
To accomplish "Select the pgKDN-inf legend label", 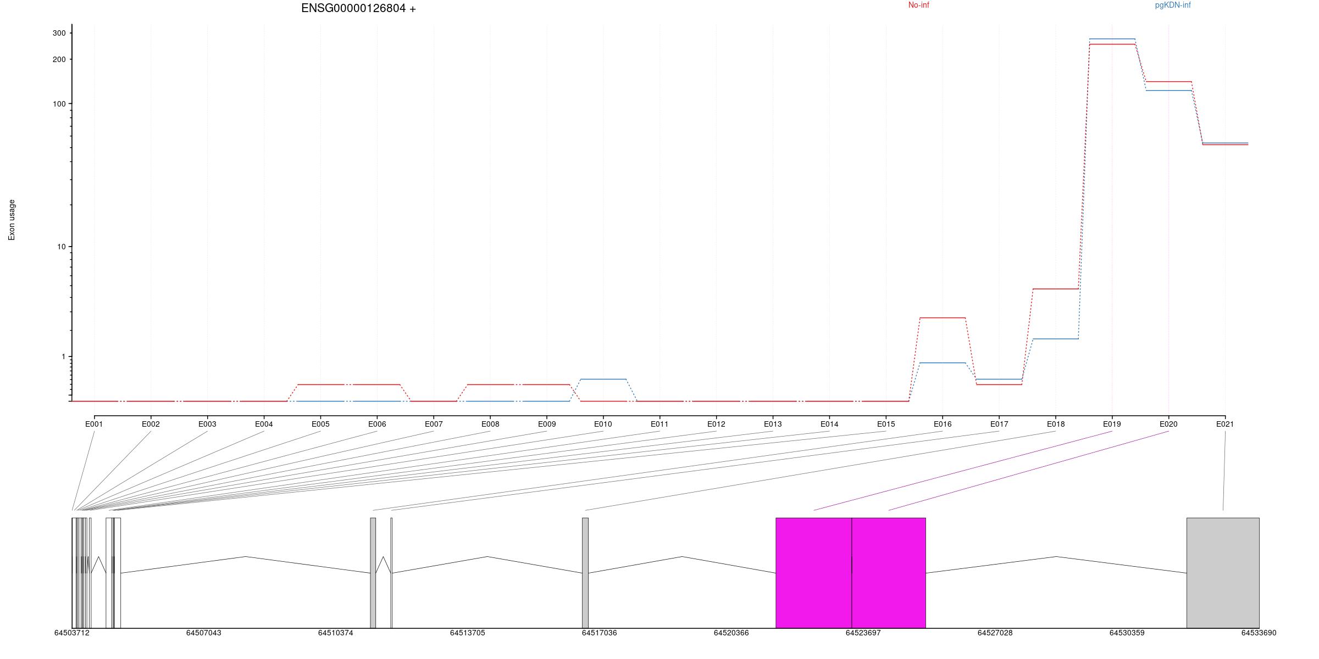I will (x=1173, y=5).
